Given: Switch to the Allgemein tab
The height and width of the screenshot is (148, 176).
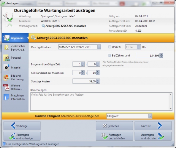Looking at the screenshot, I should click(15, 38).
